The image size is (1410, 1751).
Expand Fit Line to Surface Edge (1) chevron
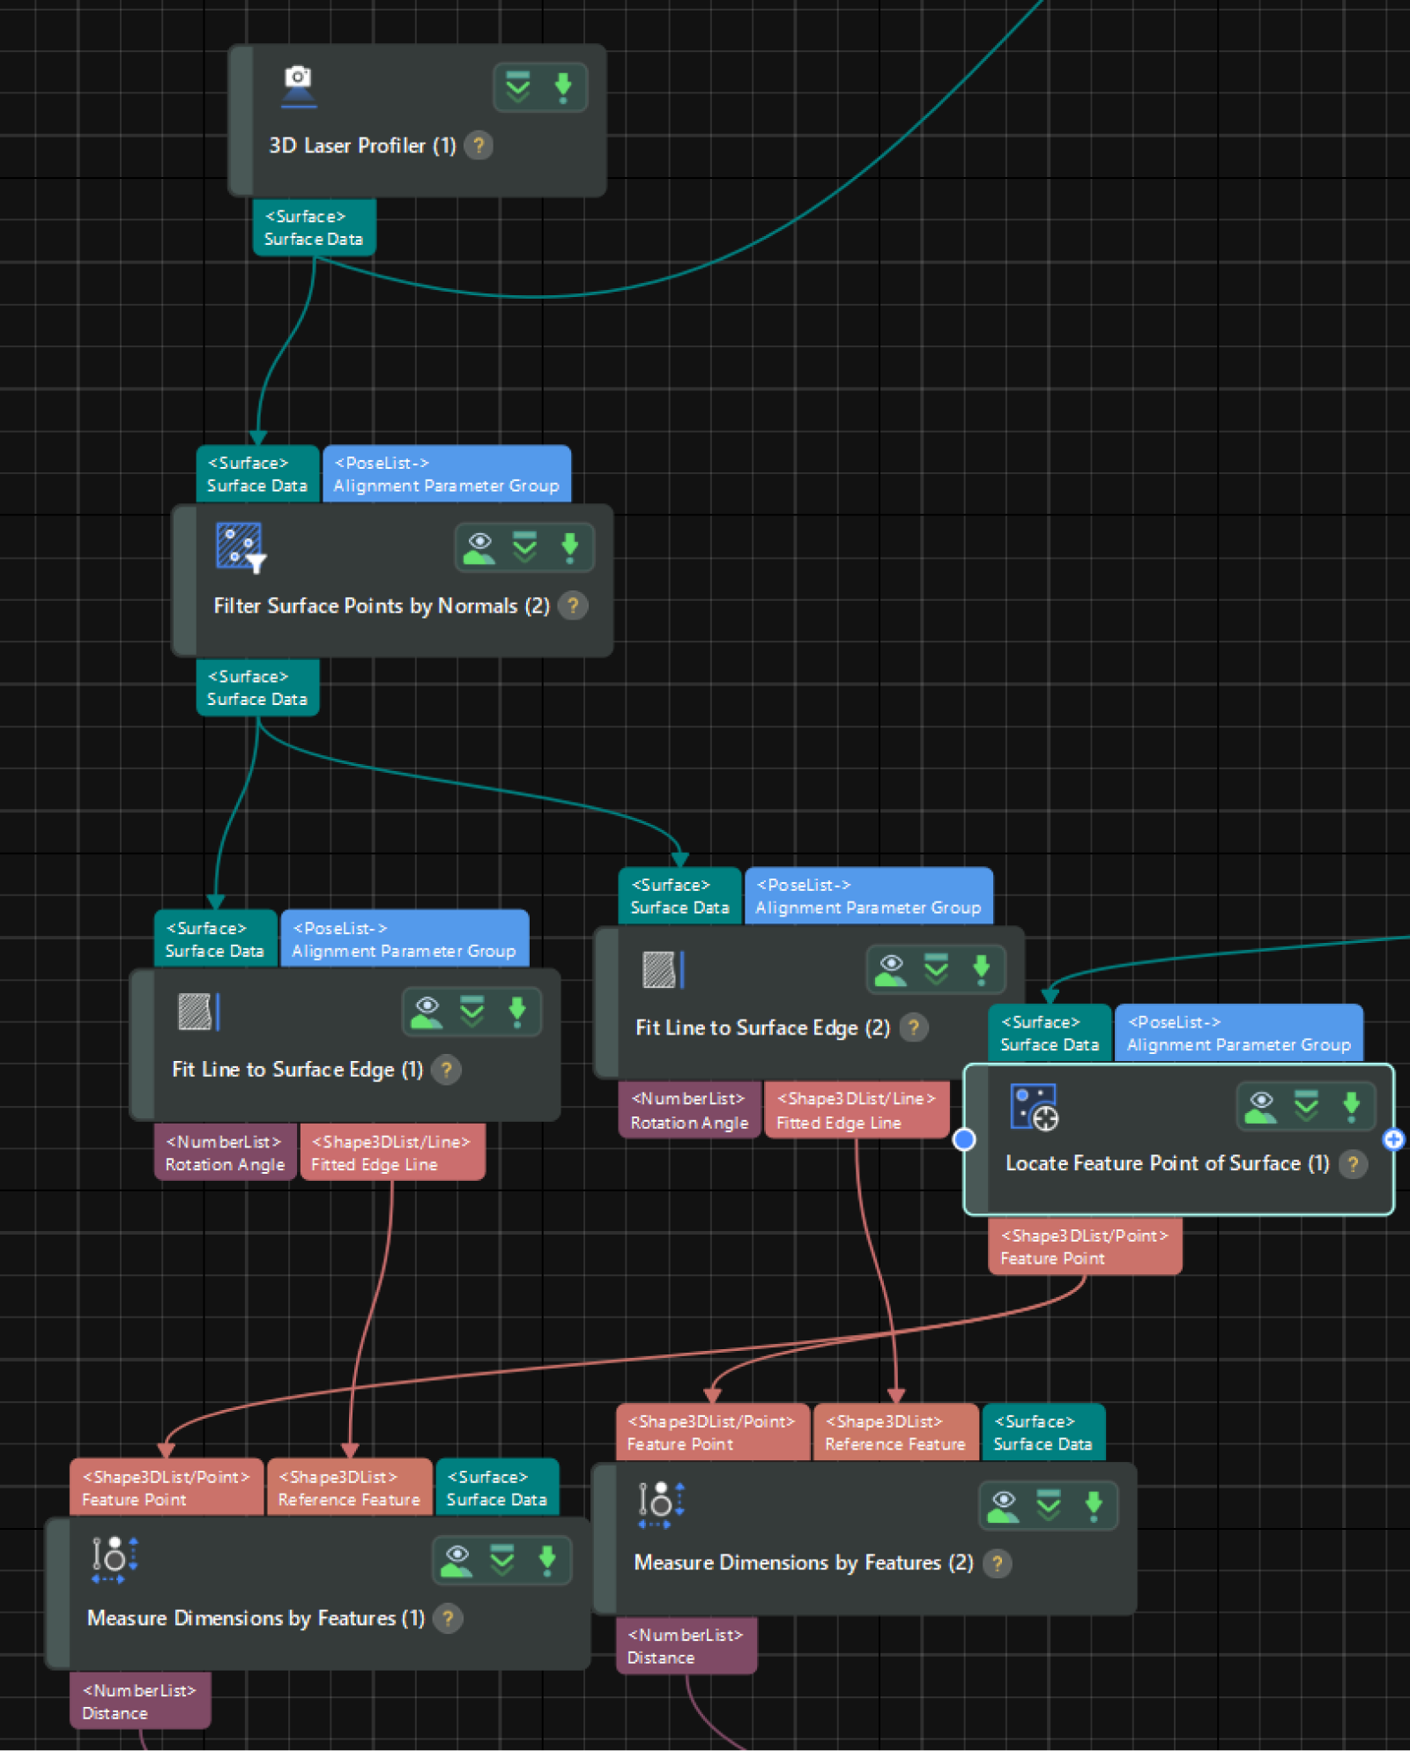(472, 1012)
